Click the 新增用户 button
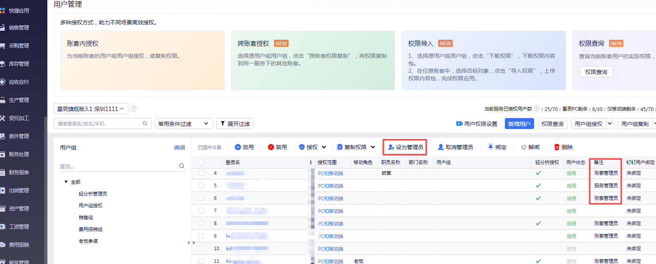 coord(519,124)
